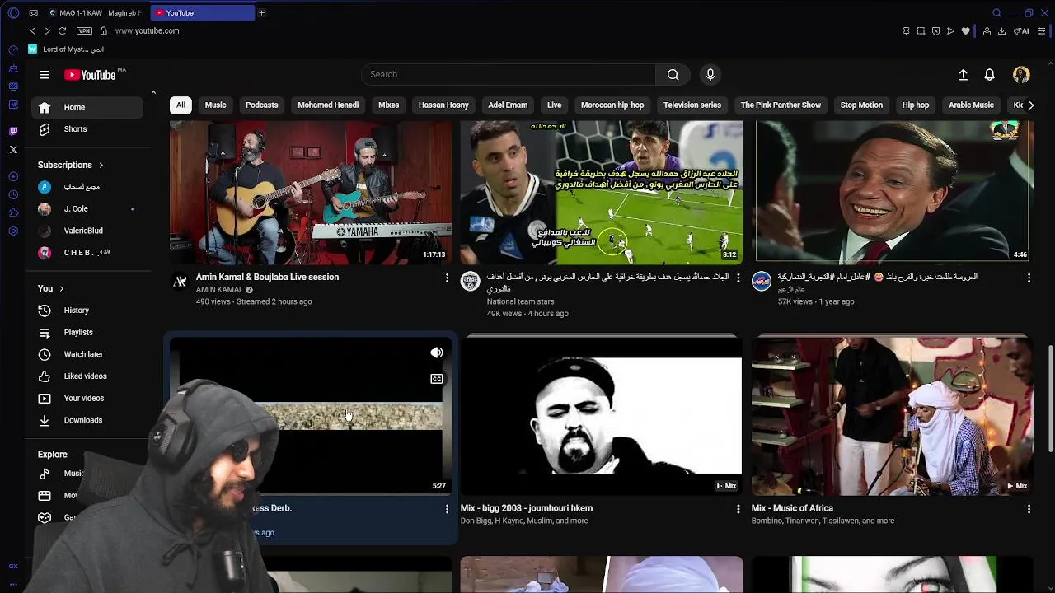Open the pinboards pin icon
Viewport: 1055px width, 593px height.
click(x=906, y=31)
